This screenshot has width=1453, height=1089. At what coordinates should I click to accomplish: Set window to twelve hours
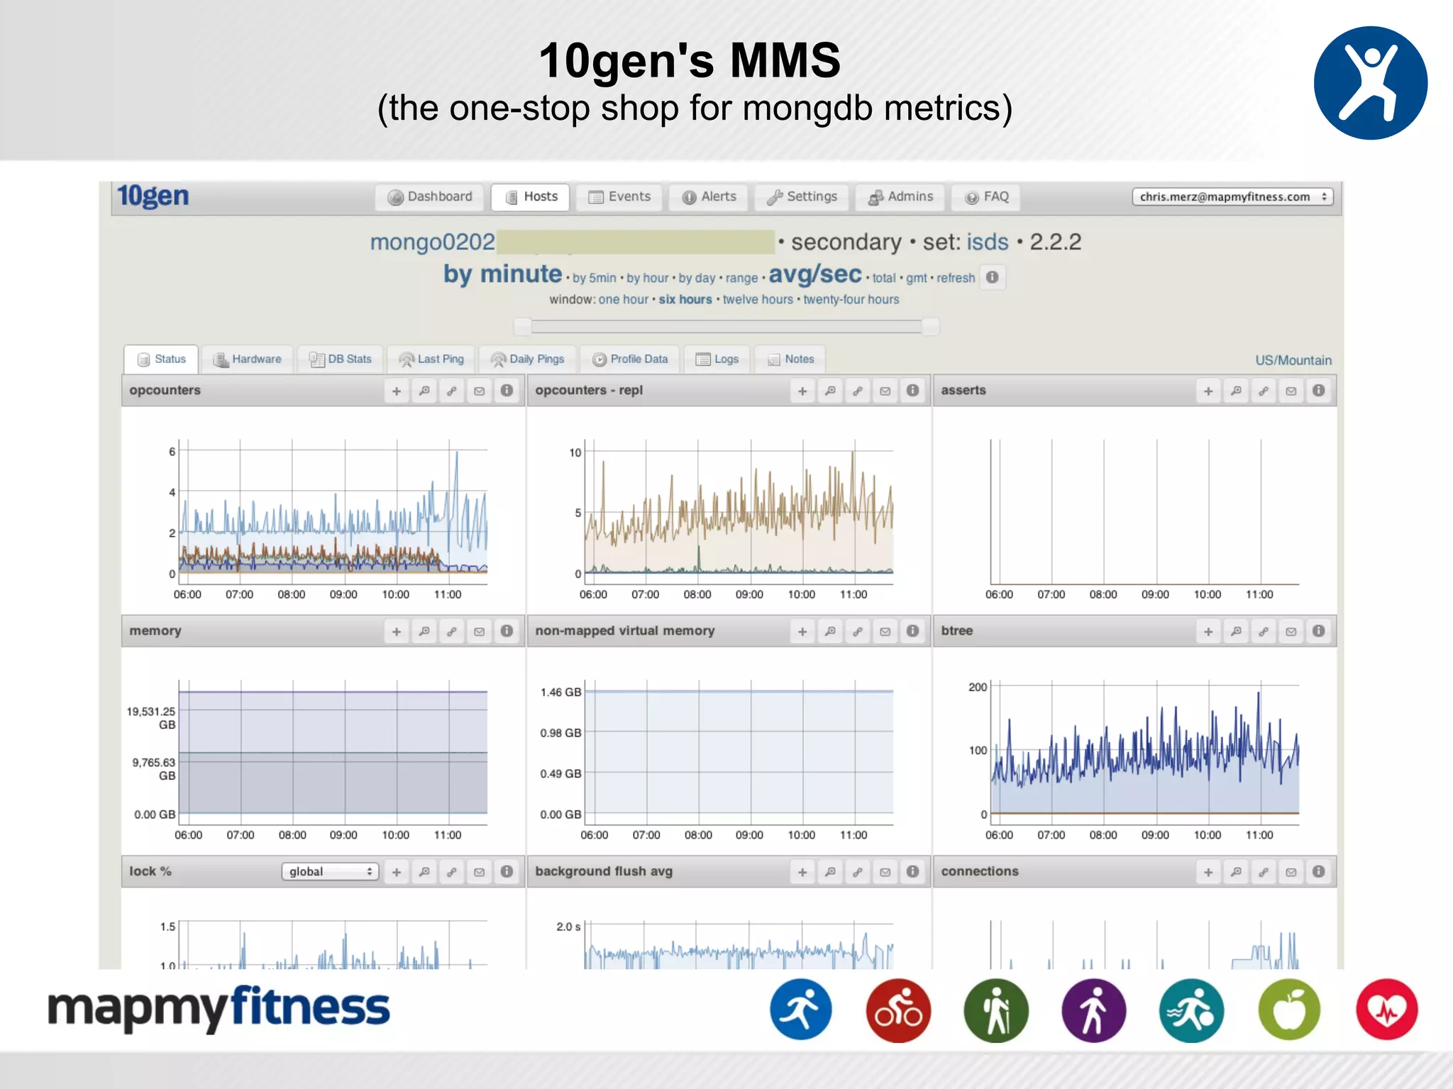[x=758, y=299]
